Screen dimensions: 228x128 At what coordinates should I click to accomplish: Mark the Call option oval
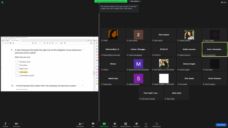coord(17,72)
